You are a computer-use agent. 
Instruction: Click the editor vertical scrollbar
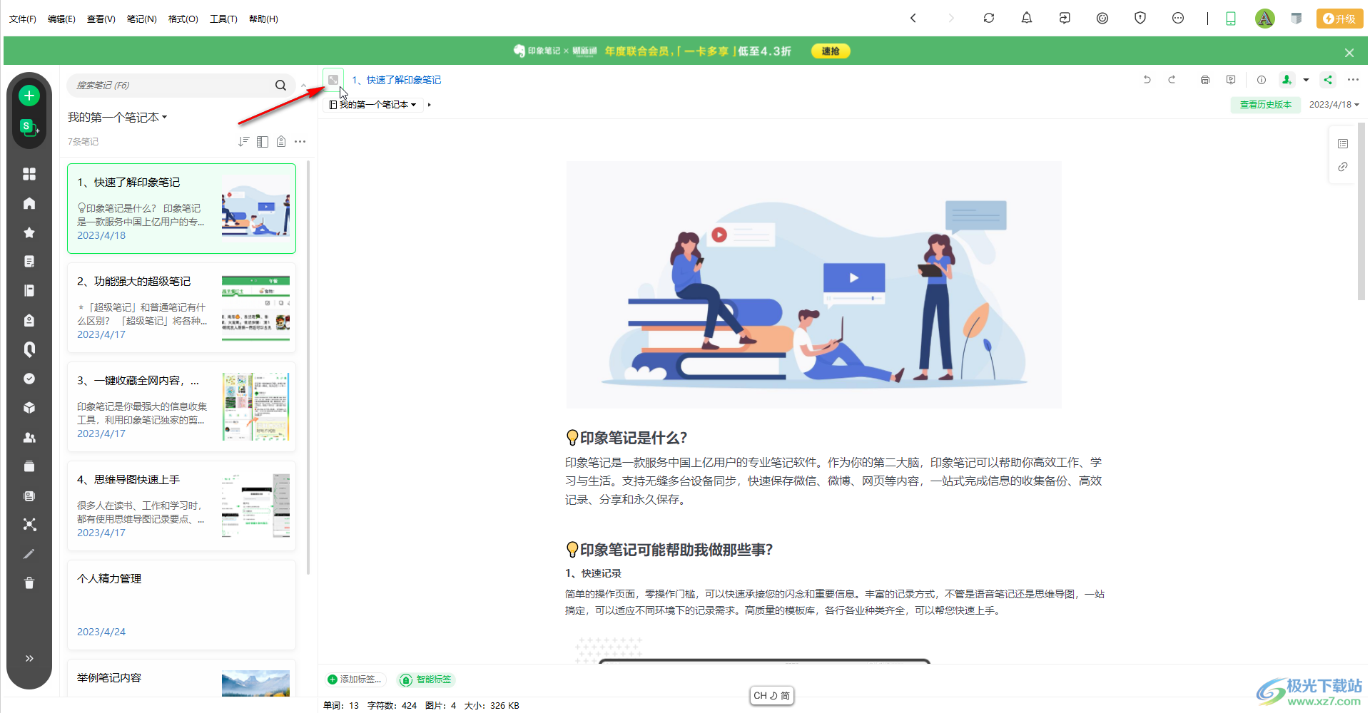(1362, 211)
